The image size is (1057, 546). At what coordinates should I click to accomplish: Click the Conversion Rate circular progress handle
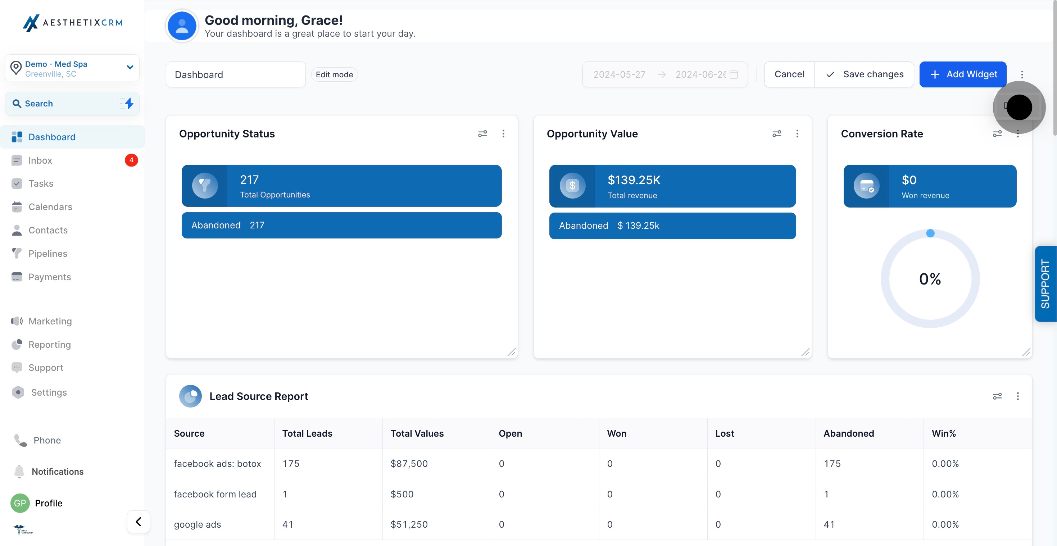pos(930,233)
